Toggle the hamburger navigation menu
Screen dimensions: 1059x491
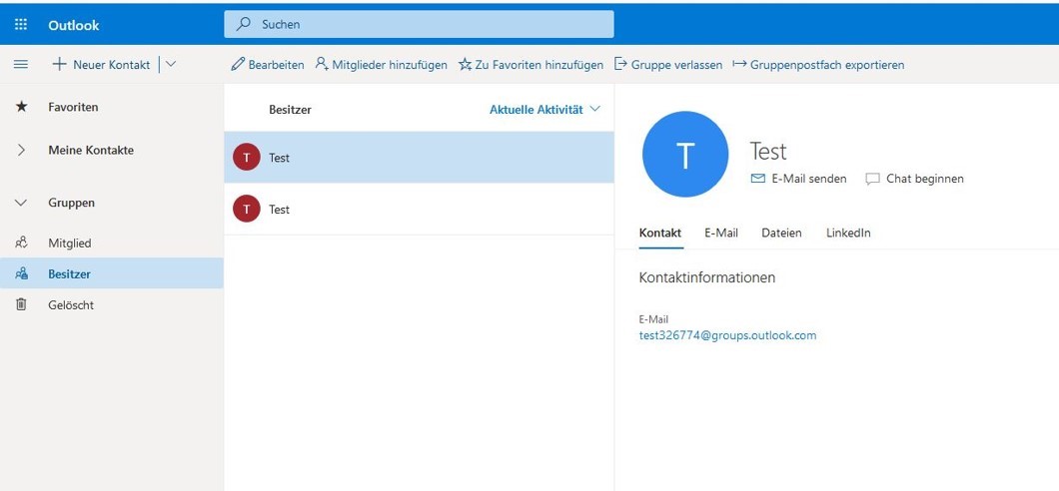tap(21, 65)
